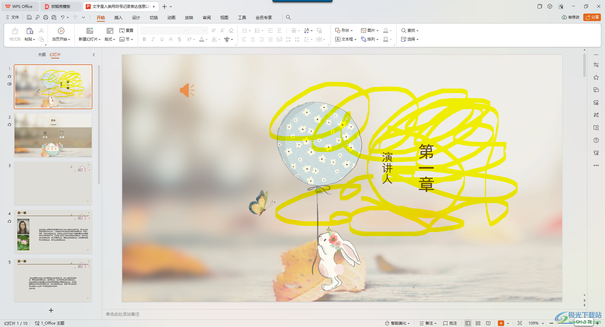The image size is (605, 327).
Task: Collapse the slide thumbnail panel
Action: [x=94, y=55]
